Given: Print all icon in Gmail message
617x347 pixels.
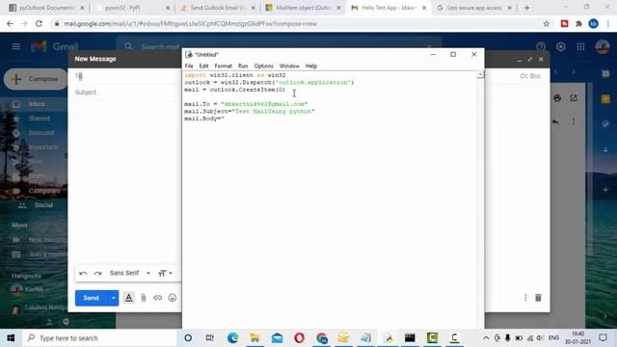Looking at the screenshot, I should pyautogui.click(x=557, y=98).
